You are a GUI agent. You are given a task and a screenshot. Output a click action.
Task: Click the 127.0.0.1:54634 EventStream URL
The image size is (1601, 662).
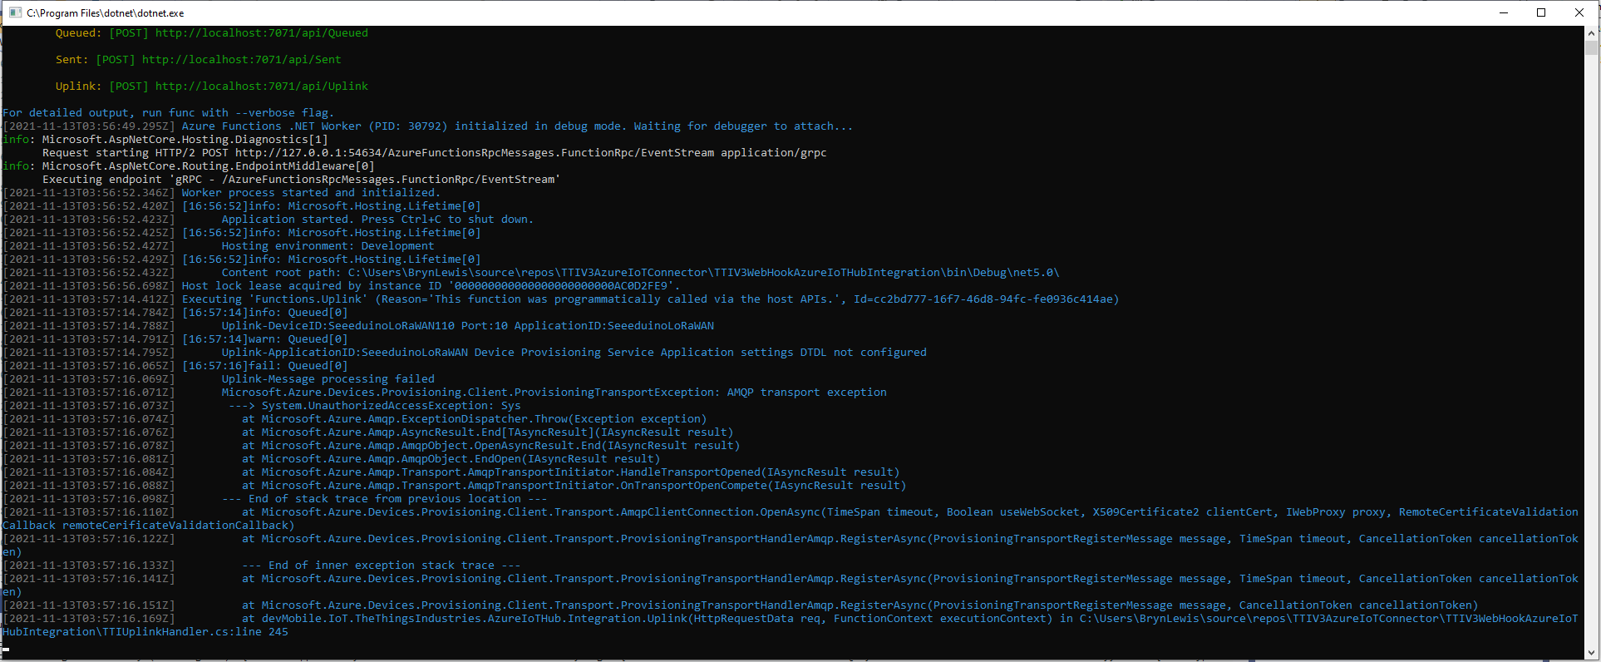tap(474, 153)
